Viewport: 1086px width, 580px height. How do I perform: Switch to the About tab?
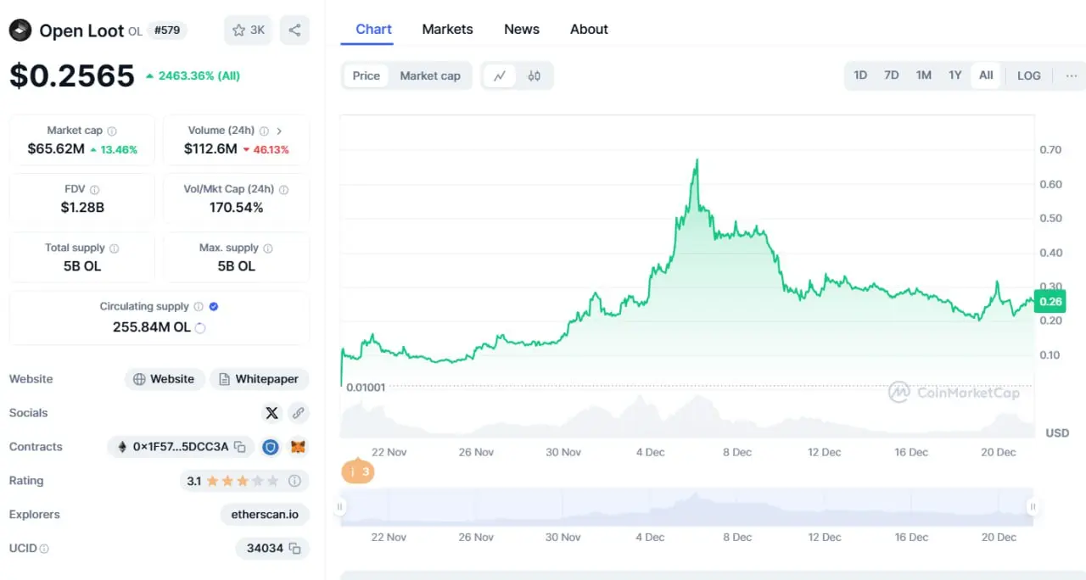pyautogui.click(x=589, y=29)
